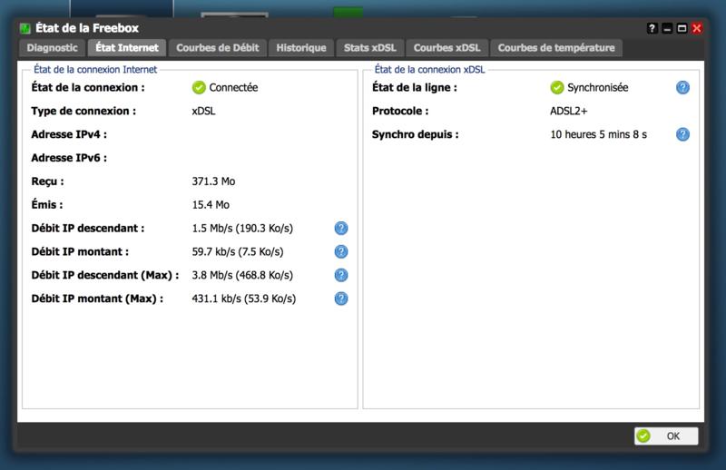Click the Émis label
The image size is (726, 470).
point(47,205)
